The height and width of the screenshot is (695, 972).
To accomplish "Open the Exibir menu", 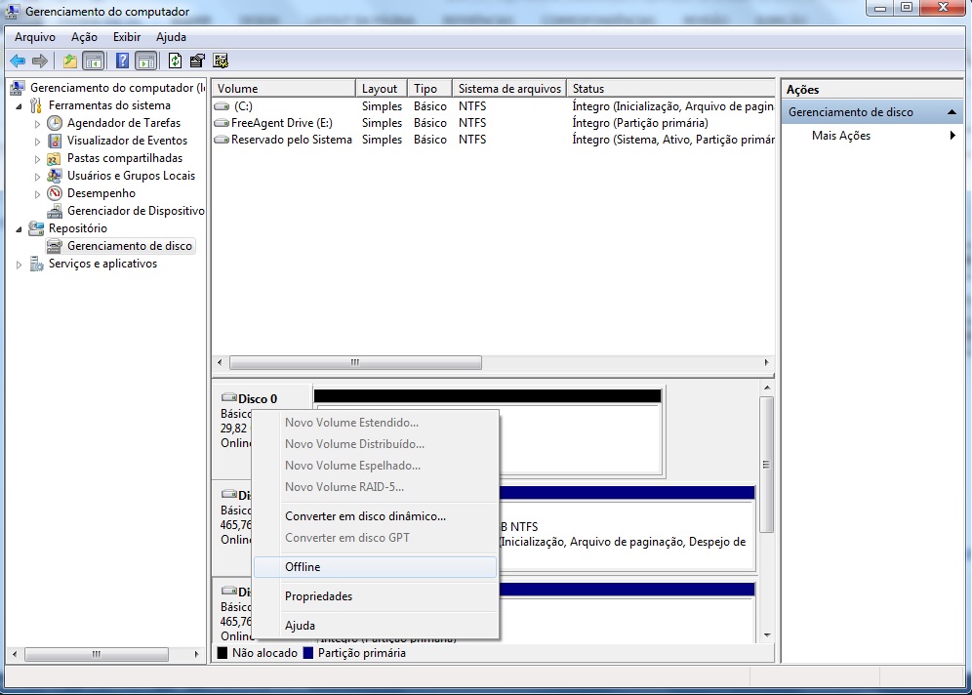I will 127,37.
